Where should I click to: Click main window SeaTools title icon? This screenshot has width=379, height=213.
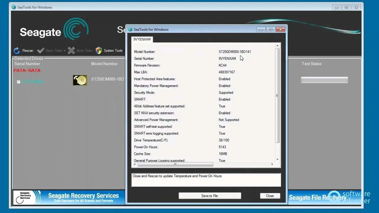click(x=14, y=7)
